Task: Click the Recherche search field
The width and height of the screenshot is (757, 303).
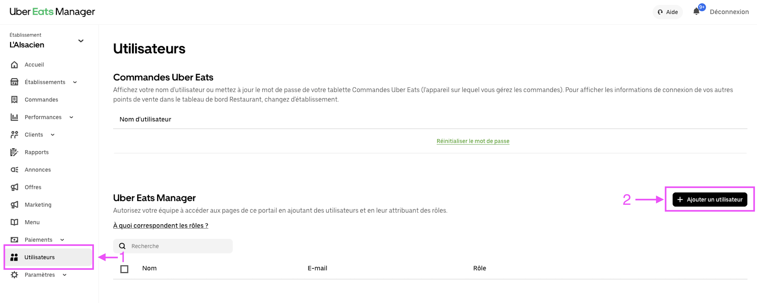Action: tap(173, 246)
